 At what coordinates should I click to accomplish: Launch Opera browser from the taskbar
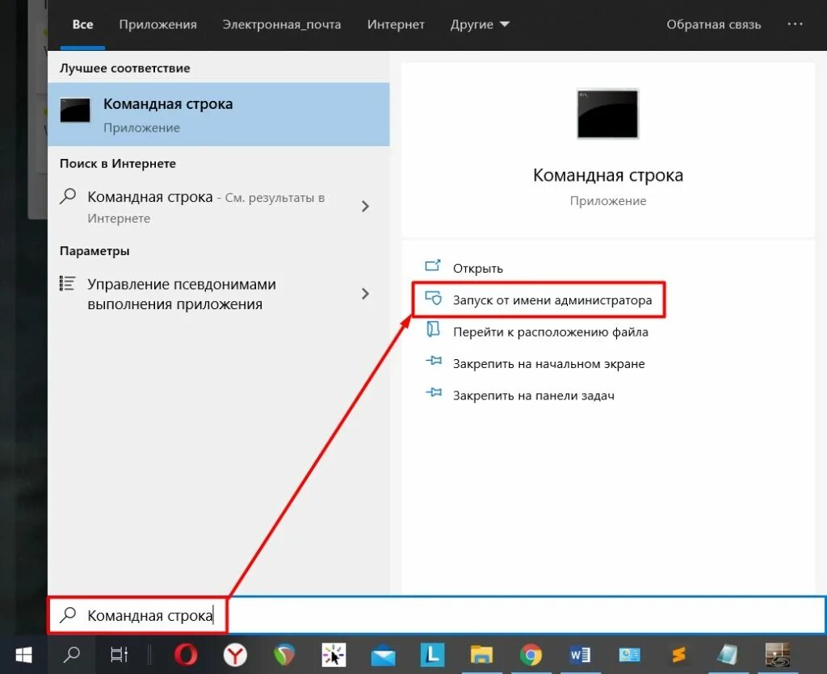[x=186, y=655]
